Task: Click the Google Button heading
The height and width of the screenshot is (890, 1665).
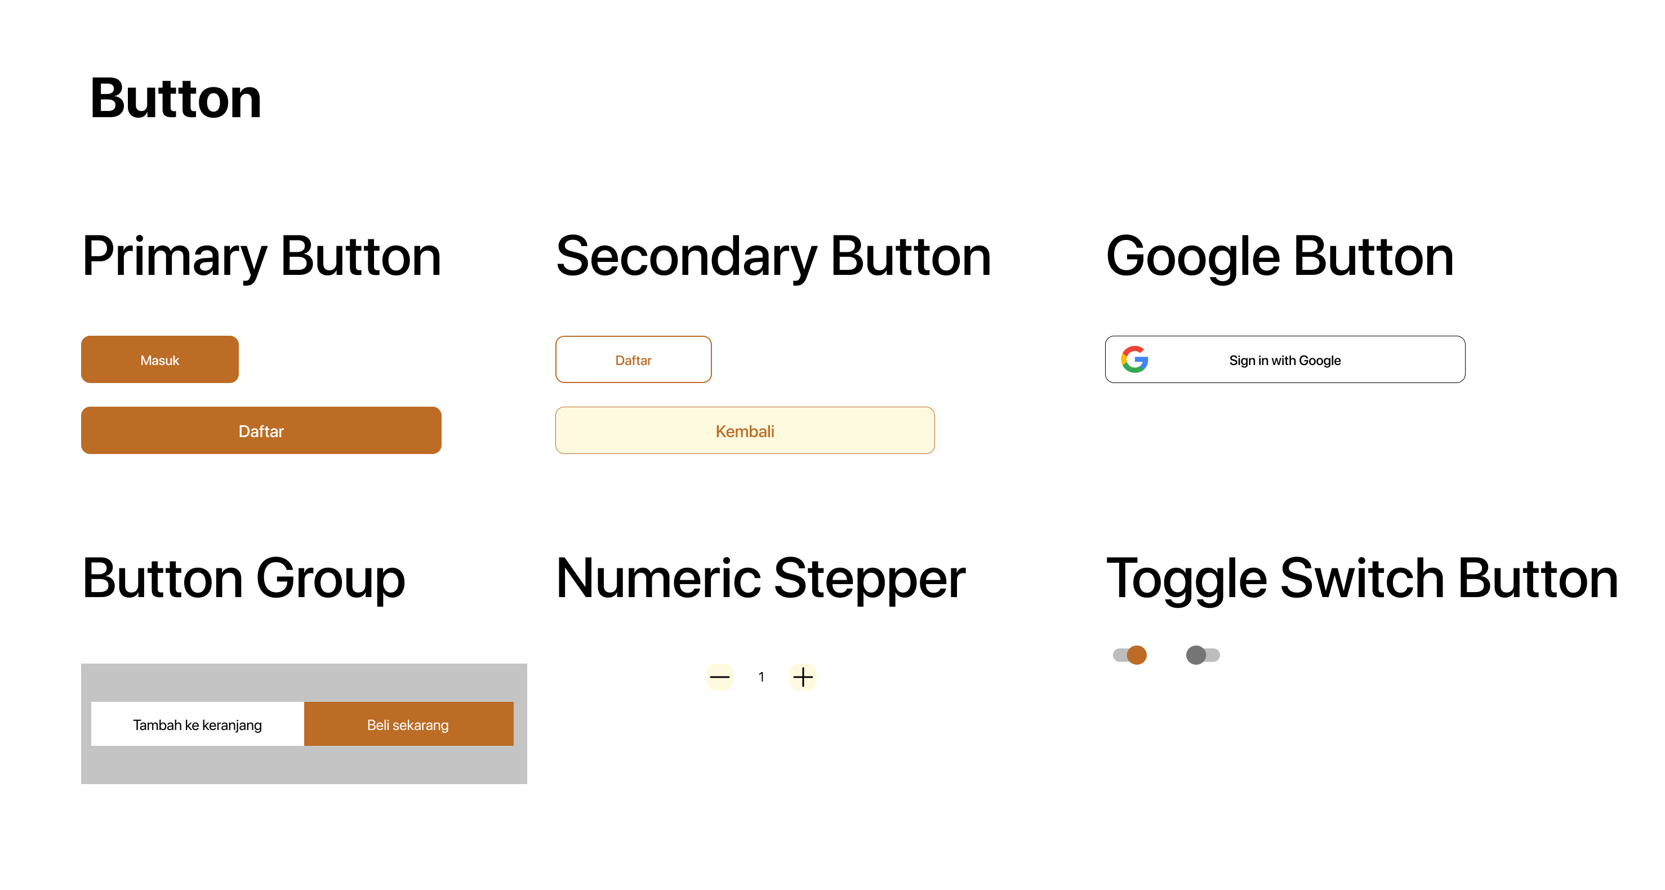Action: click(x=1279, y=257)
